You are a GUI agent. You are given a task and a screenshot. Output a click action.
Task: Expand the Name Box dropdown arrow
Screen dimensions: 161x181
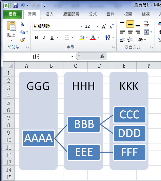(x=72, y=56)
